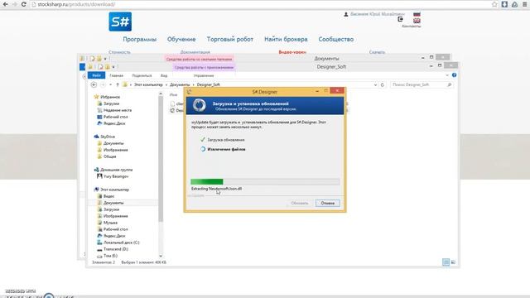Screen dimensions: 530x298
Task: Refresh the Designer_Soft folder view
Action: (x=383, y=84)
